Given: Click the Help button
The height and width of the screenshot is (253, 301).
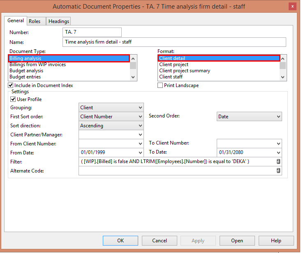Looking at the screenshot, I should [276, 241].
